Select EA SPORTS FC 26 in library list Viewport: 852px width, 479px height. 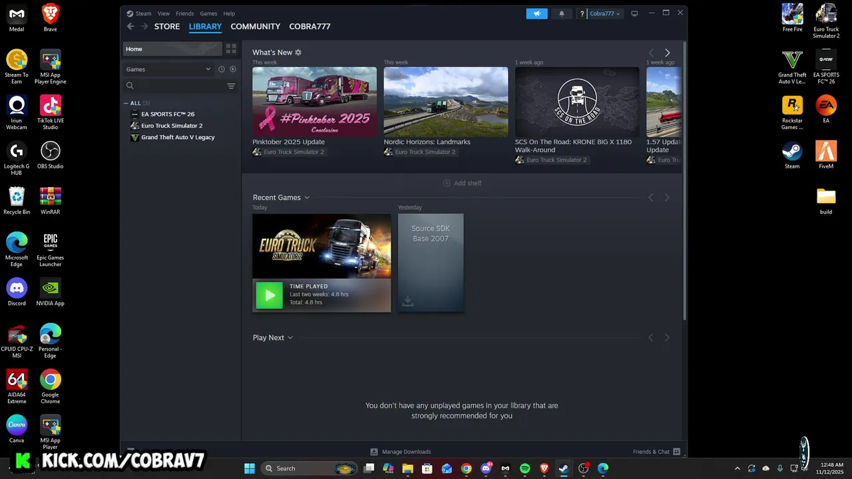pos(168,114)
